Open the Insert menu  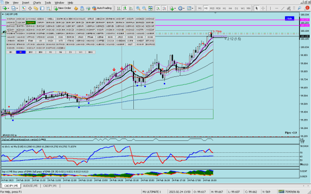pos(25,2)
